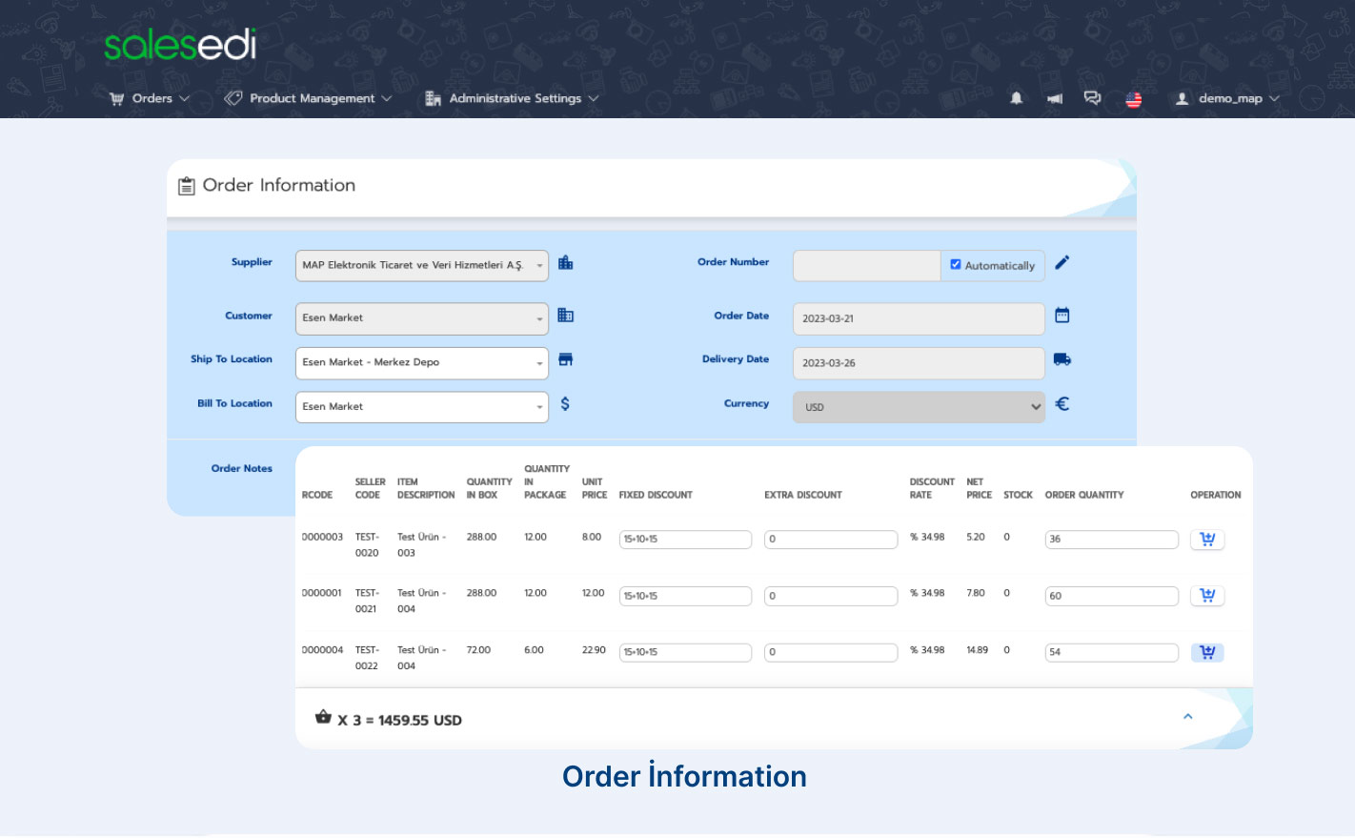Click the ship-to store icon
1355x838 pixels.
point(565,359)
